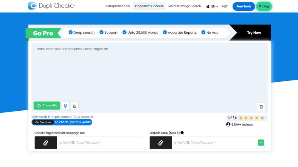Image resolution: width=298 pixels, height=167 pixels.
Task: Click the globe language icon
Action: tap(208, 7)
